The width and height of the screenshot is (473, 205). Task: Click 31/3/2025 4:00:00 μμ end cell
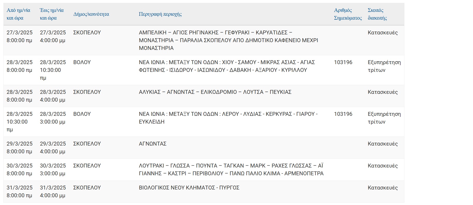[53, 192]
